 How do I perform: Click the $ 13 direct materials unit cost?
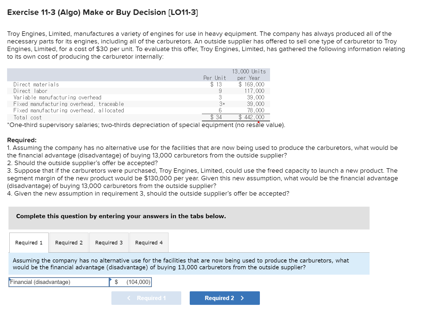[216, 84]
